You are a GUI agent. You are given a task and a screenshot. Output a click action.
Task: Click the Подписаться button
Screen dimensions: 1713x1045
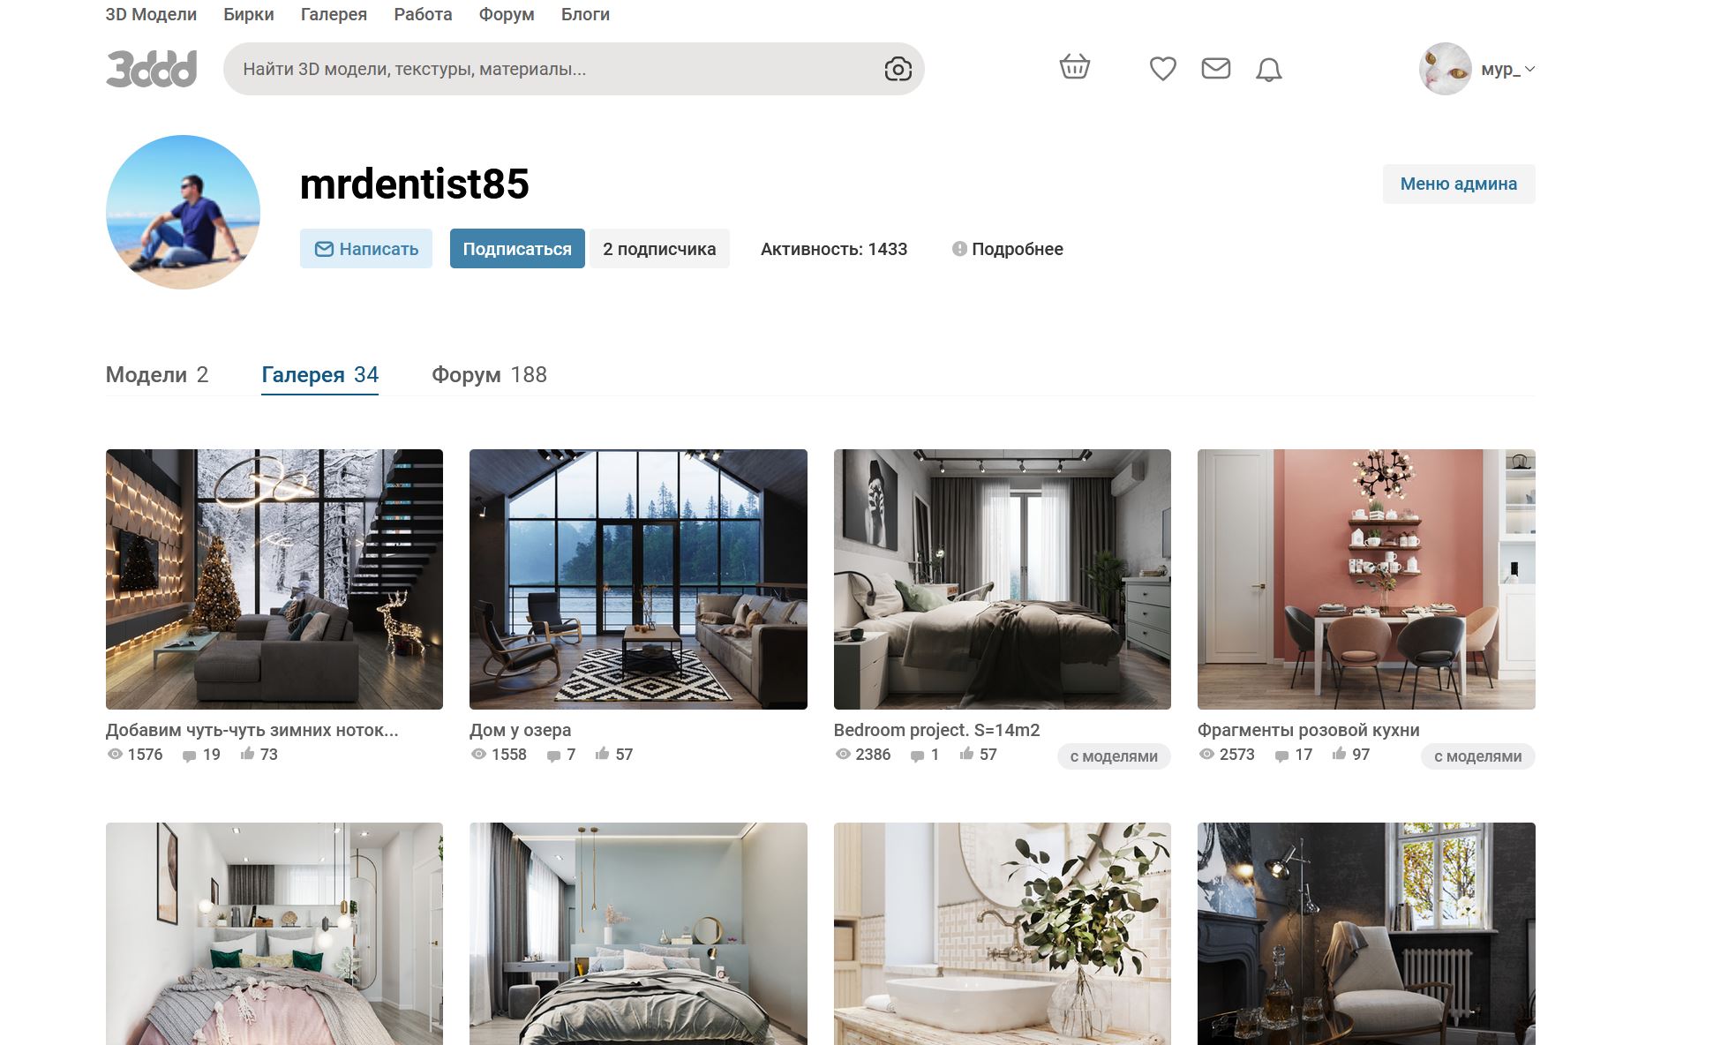pos(517,249)
